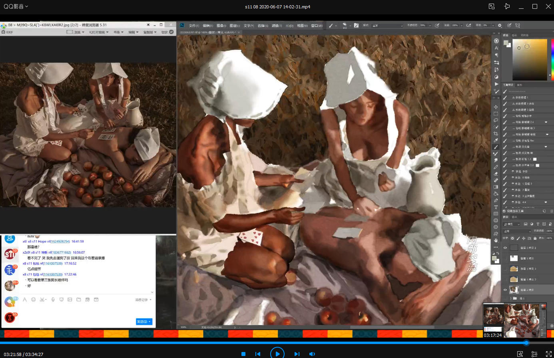
Task: Hide layer 图层 3 拷贝 2
Action: tap(505, 248)
